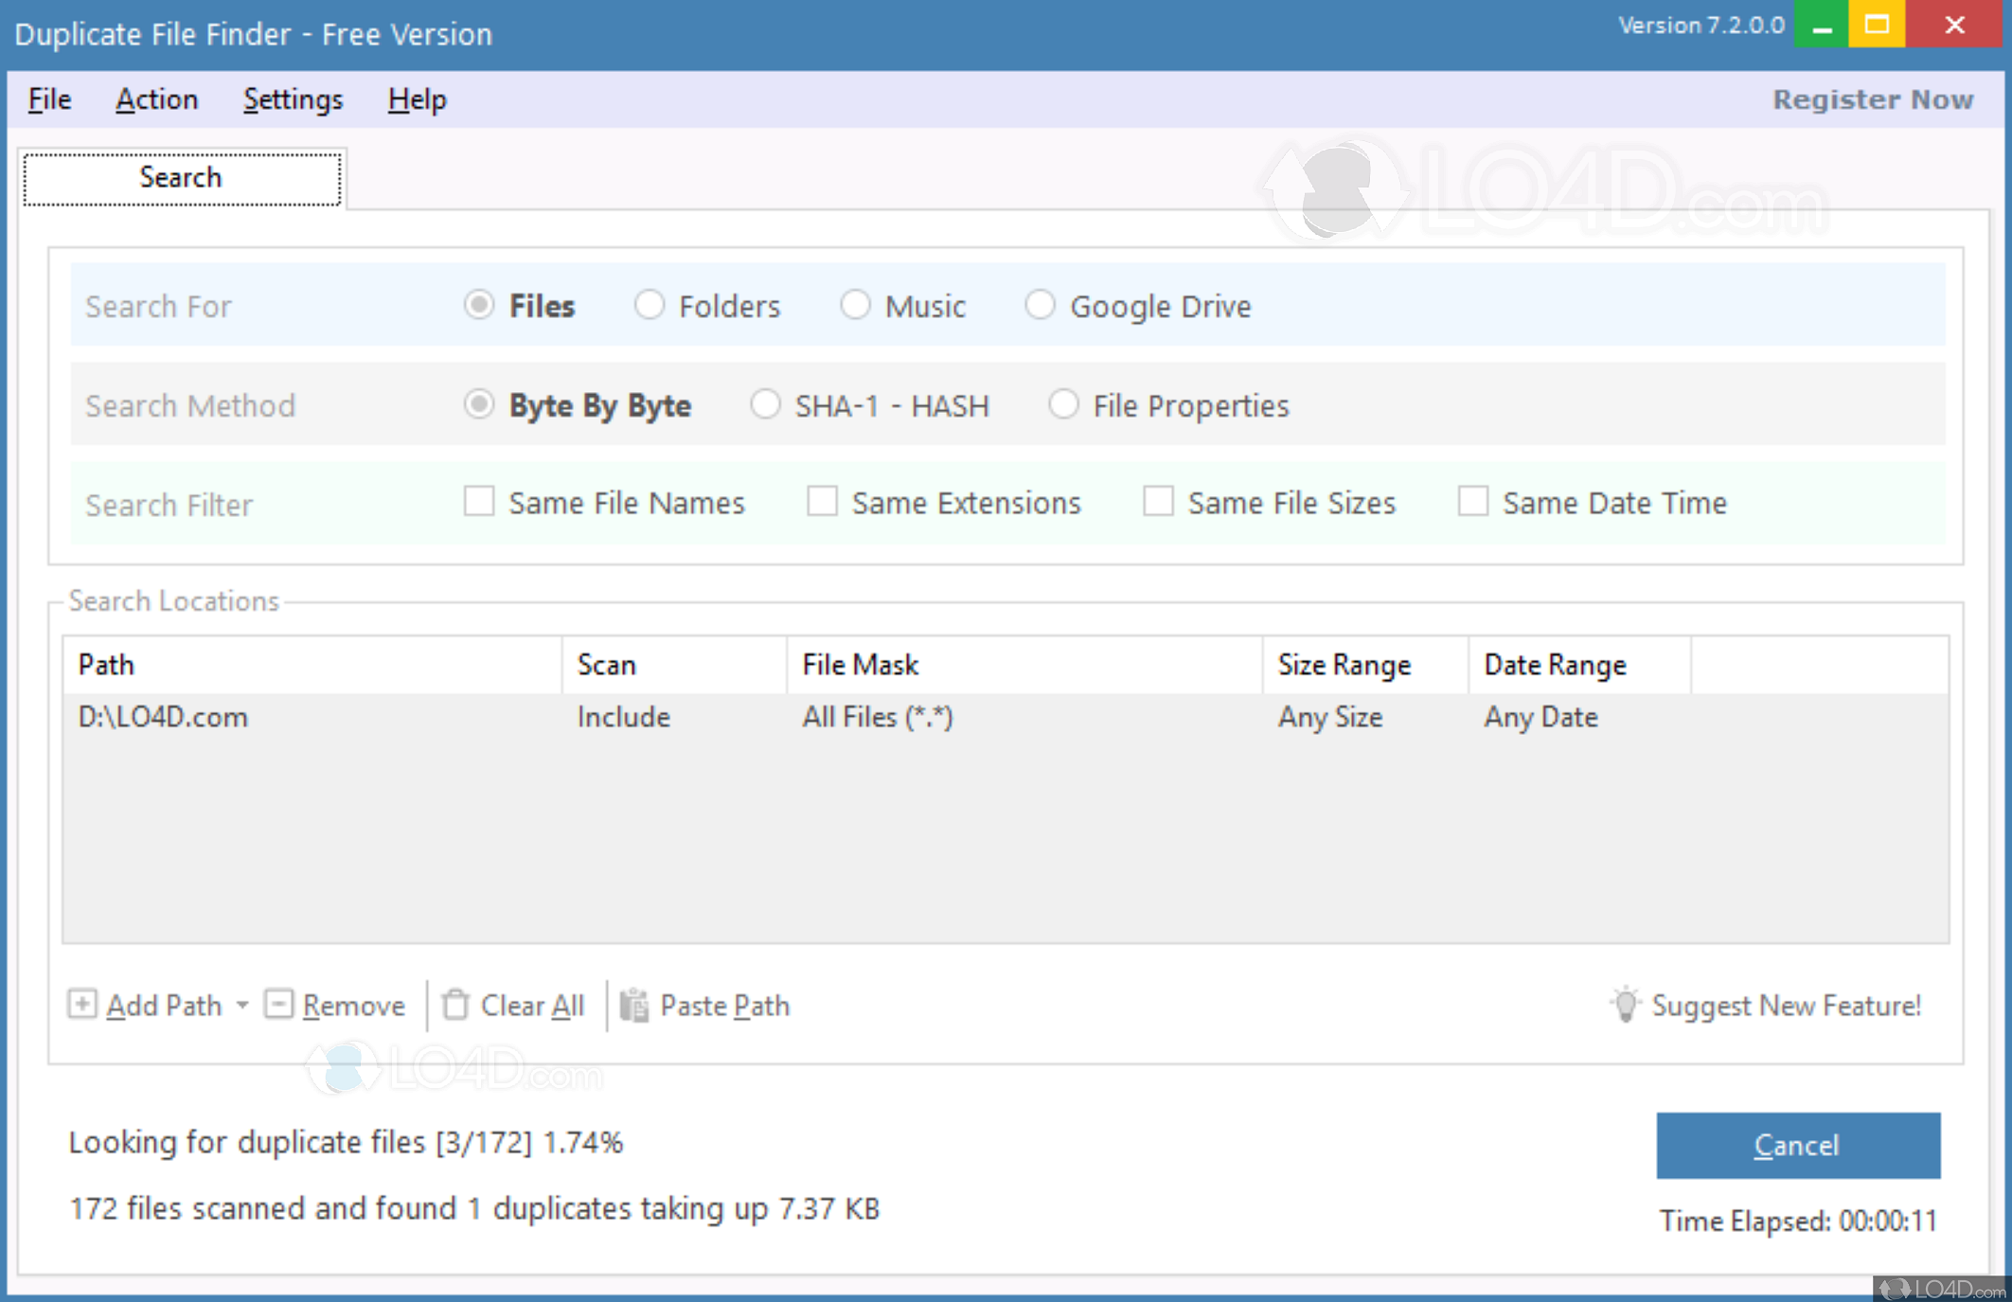Enable the Same File Names checkbox
This screenshot has height=1302, width=2012.
pos(479,502)
